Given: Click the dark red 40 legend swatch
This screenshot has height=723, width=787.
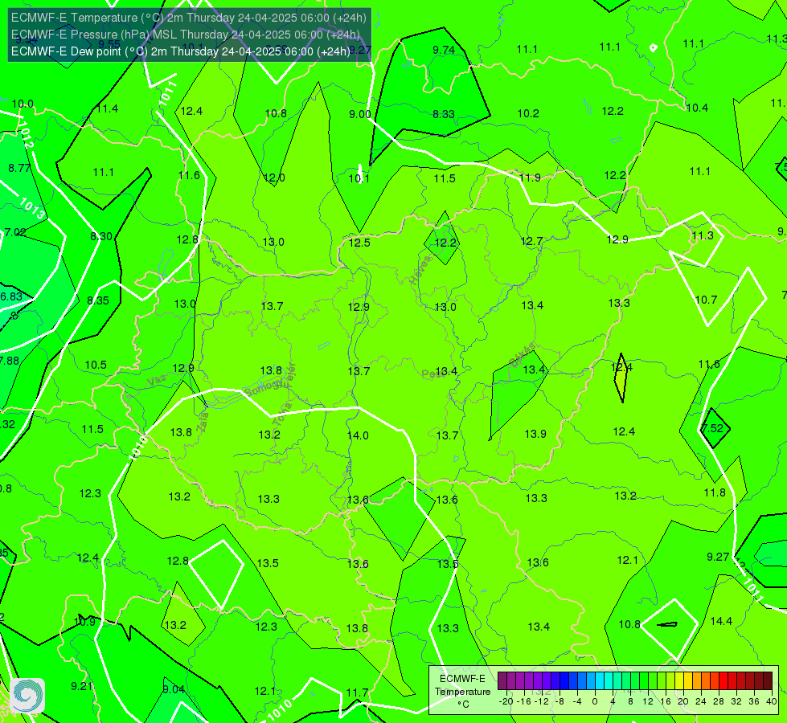Looking at the screenshot, I should pyautogui.click(x=768, y=681).
